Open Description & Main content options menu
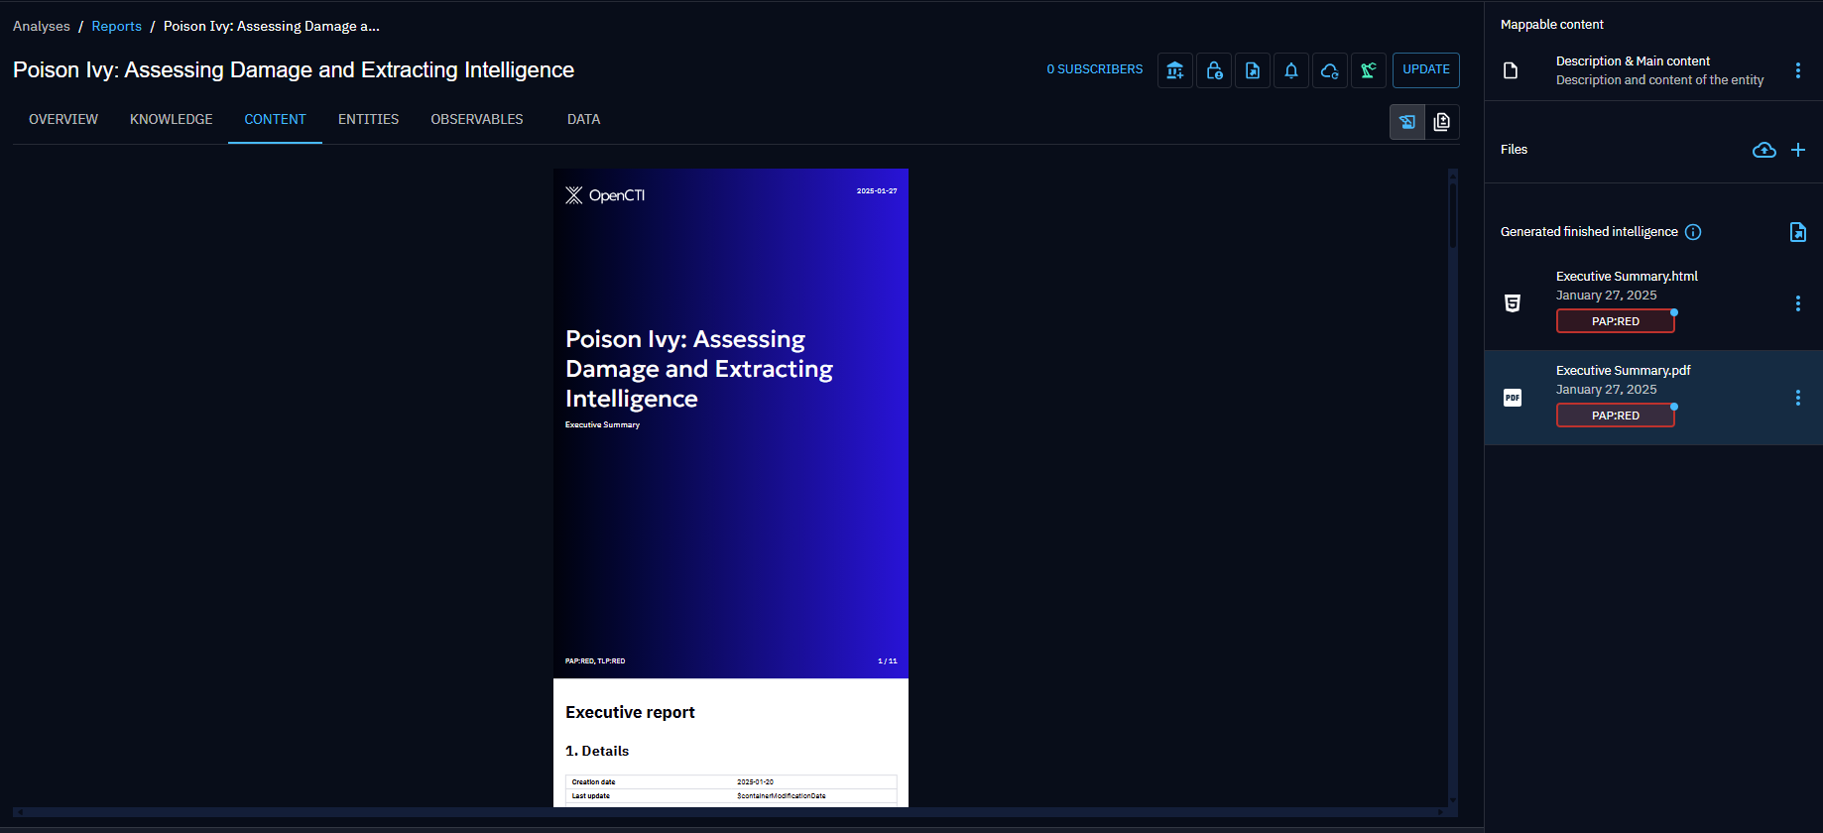Viewport: 1823px width, 833px height. point(1798,70)
